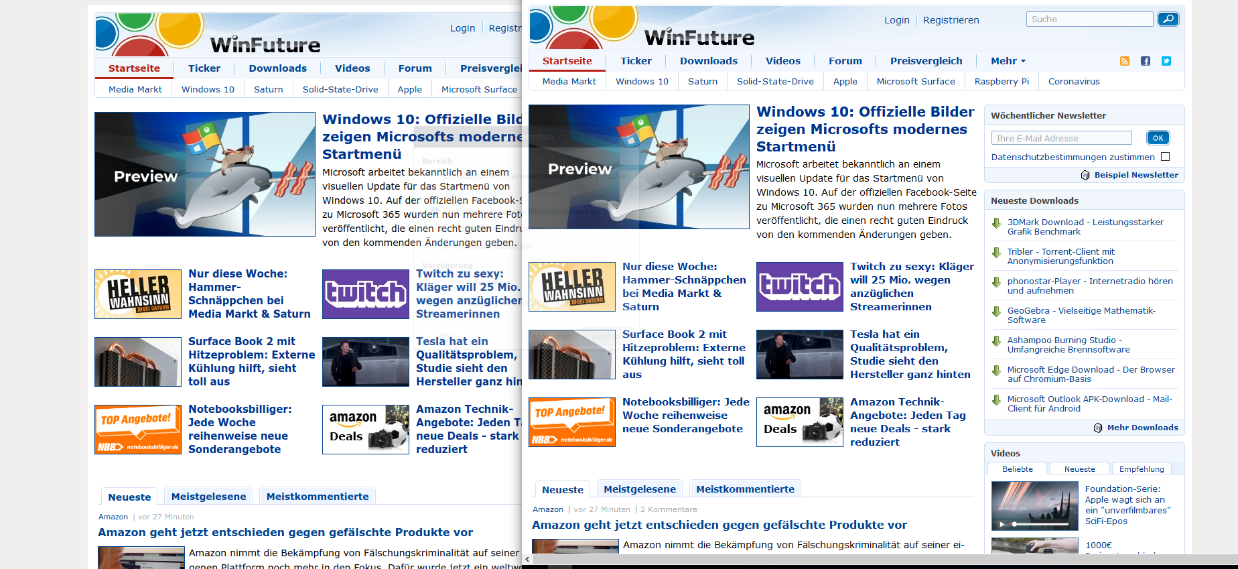Select Neueste videos tab
The image size is (1238, 569).
pos(1079,469)
